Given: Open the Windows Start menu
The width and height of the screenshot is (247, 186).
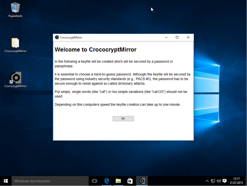Looking at the screenshot, I should [x=6, y=181].
